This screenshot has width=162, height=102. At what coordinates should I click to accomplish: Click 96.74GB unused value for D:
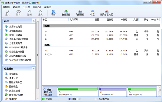[x=124, y=31]
